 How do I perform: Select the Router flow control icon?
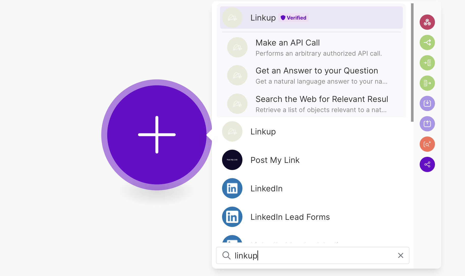tap(427, 42)
